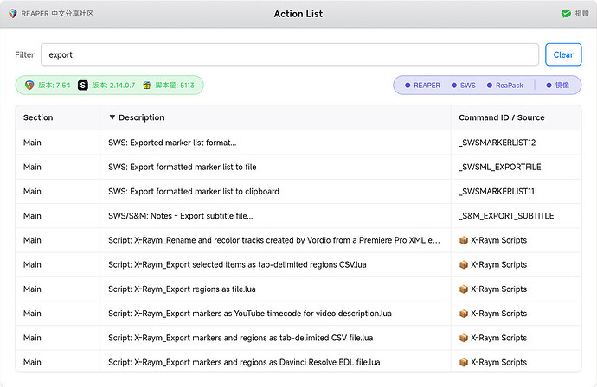Sort by the Description column header
This screenshot has width=597, height=387.
[136, 117]
